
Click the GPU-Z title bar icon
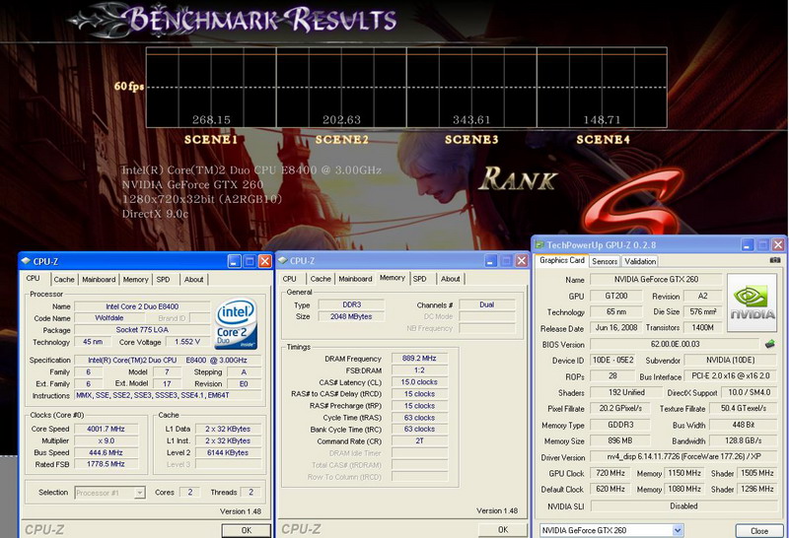[539, 245]
